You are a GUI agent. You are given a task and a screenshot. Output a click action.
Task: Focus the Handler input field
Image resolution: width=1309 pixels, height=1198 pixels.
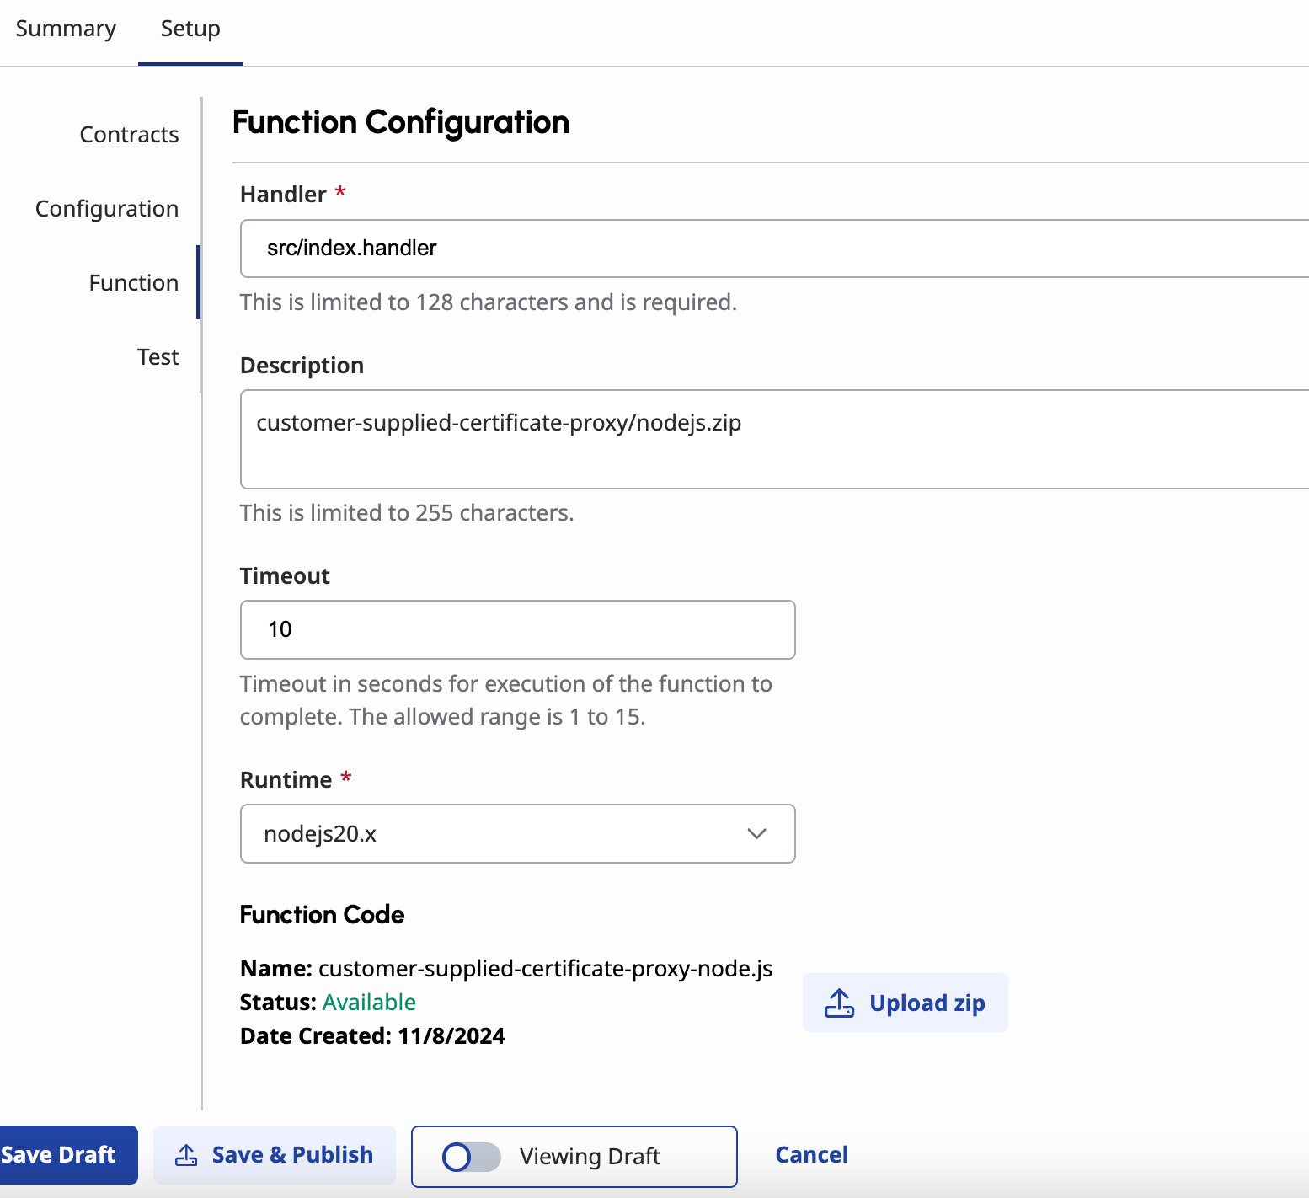tap(774, 249)
